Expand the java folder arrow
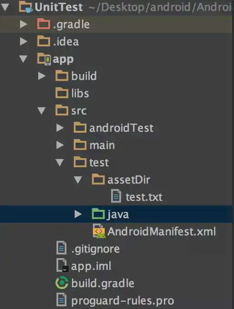The height and width of the screenshot is (309, 234). 78,214
